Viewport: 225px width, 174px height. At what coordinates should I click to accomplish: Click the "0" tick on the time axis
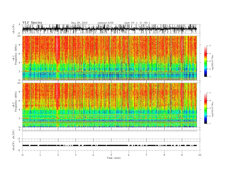22,155
